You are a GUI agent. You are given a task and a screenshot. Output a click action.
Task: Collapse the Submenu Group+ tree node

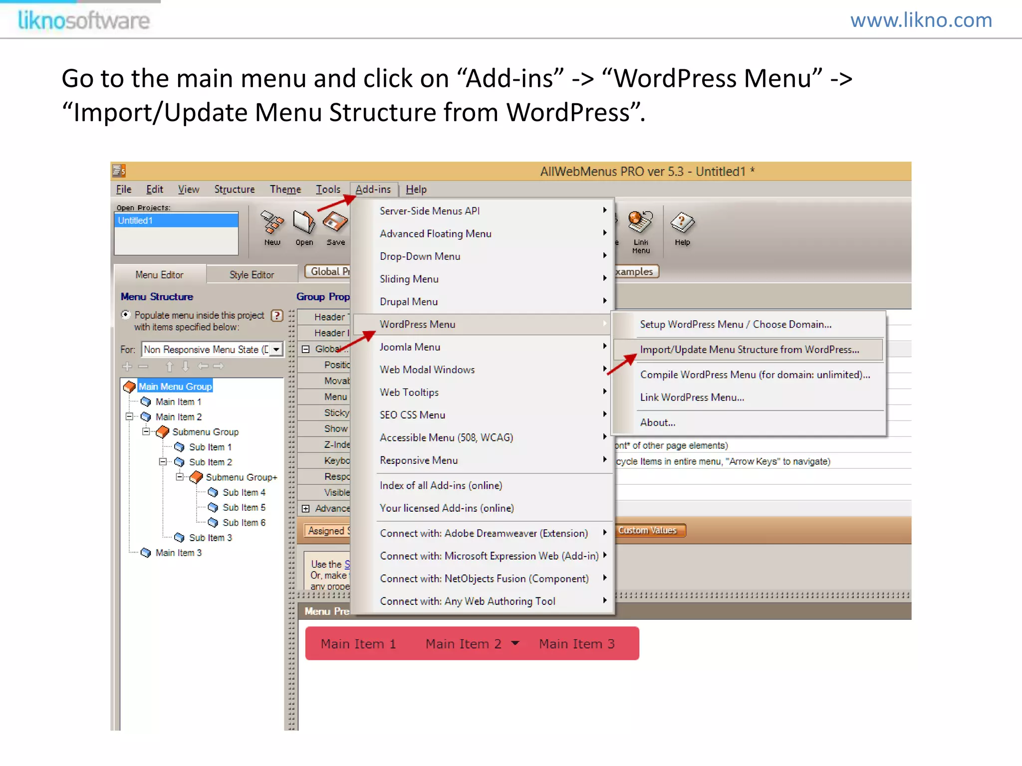[x=180, y=477]
